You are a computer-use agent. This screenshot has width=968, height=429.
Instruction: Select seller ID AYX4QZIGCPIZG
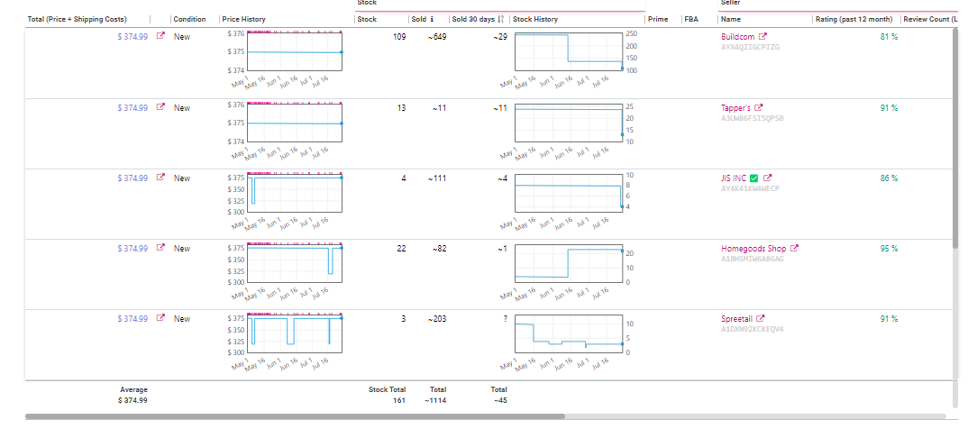750,47
